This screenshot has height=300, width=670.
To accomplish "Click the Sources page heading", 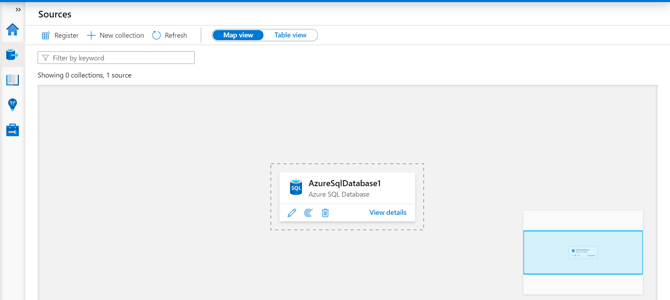I will pyautogui.click(x=55, y=14).
